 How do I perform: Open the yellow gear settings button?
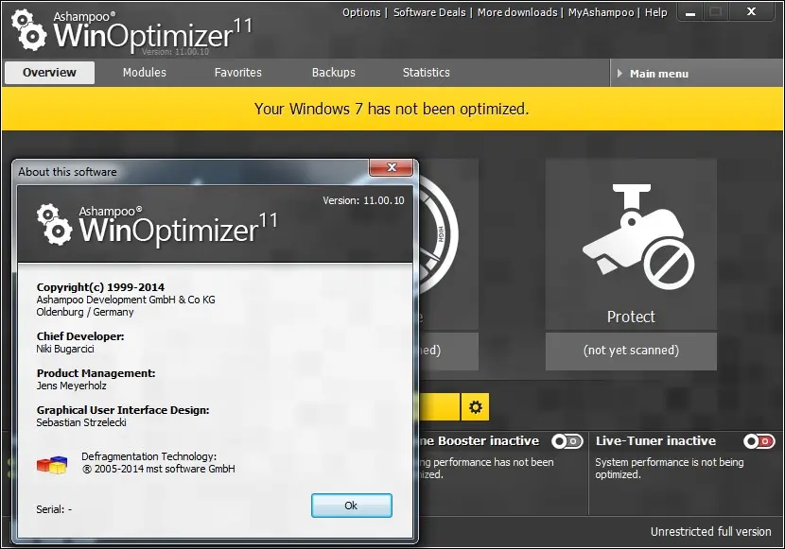[x=475, y=407]
